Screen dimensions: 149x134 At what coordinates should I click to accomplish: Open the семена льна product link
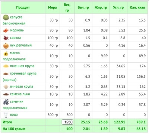20,94
